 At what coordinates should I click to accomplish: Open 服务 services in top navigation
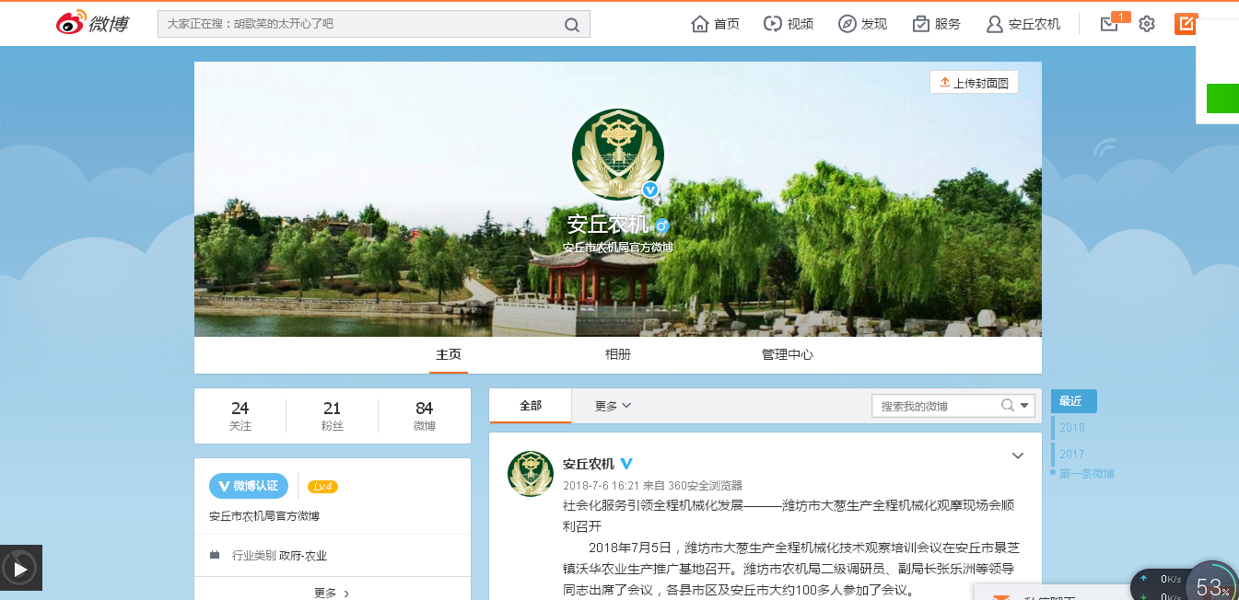(936, 24)
